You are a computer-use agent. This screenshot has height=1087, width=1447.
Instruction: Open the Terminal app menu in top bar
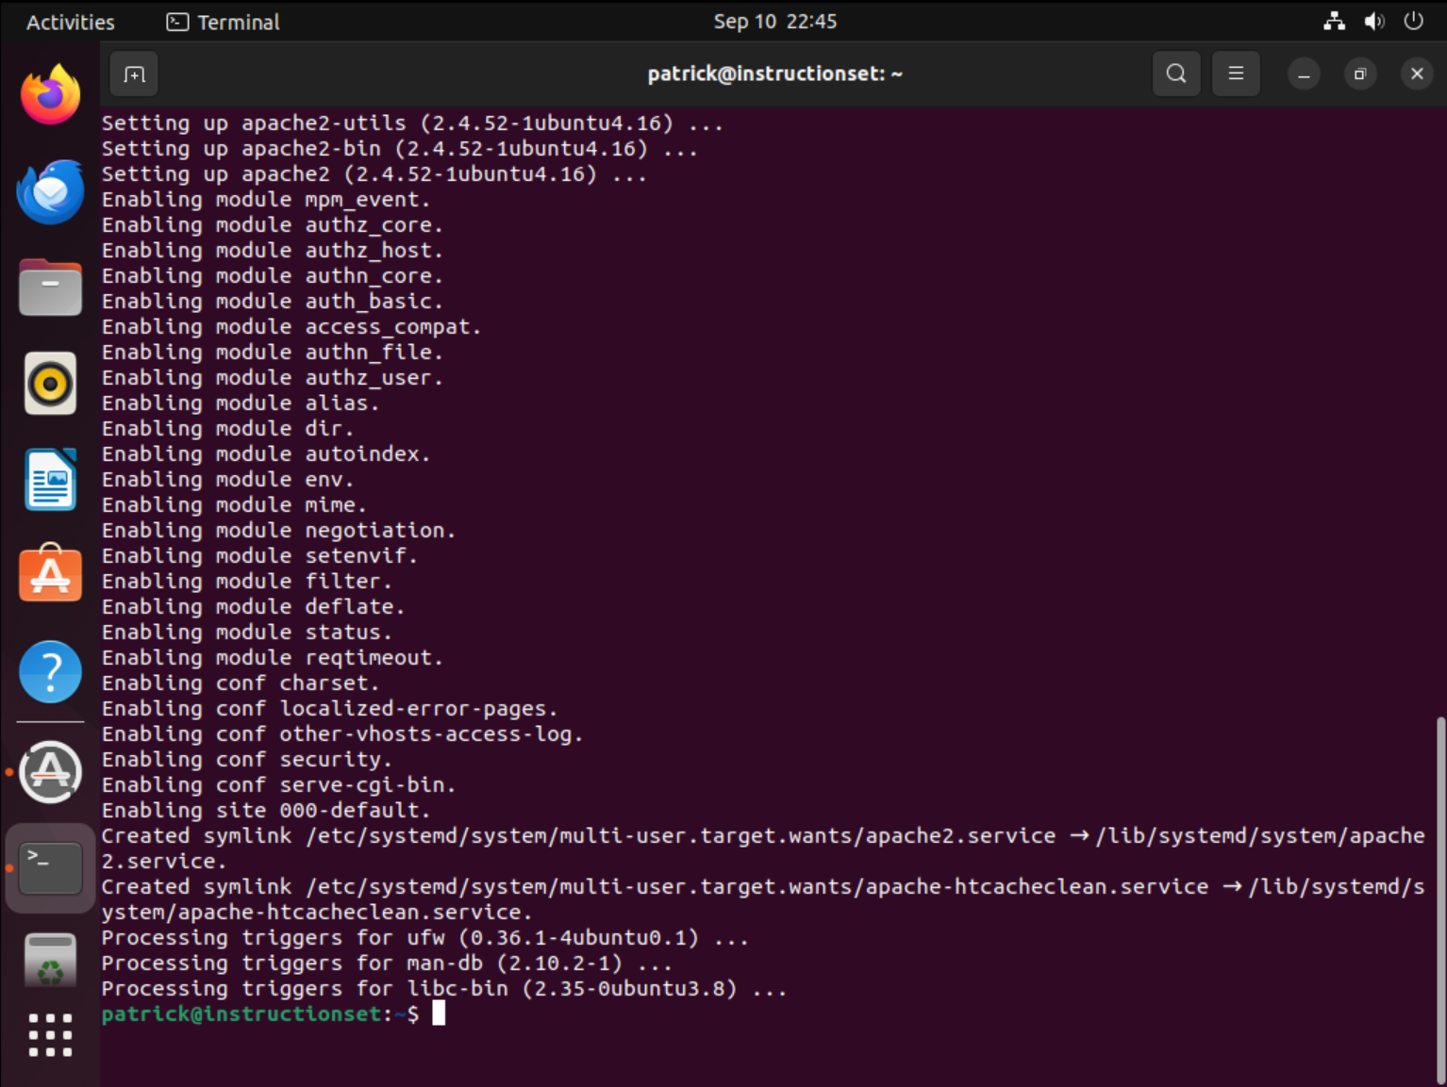(x=224, y=22)
